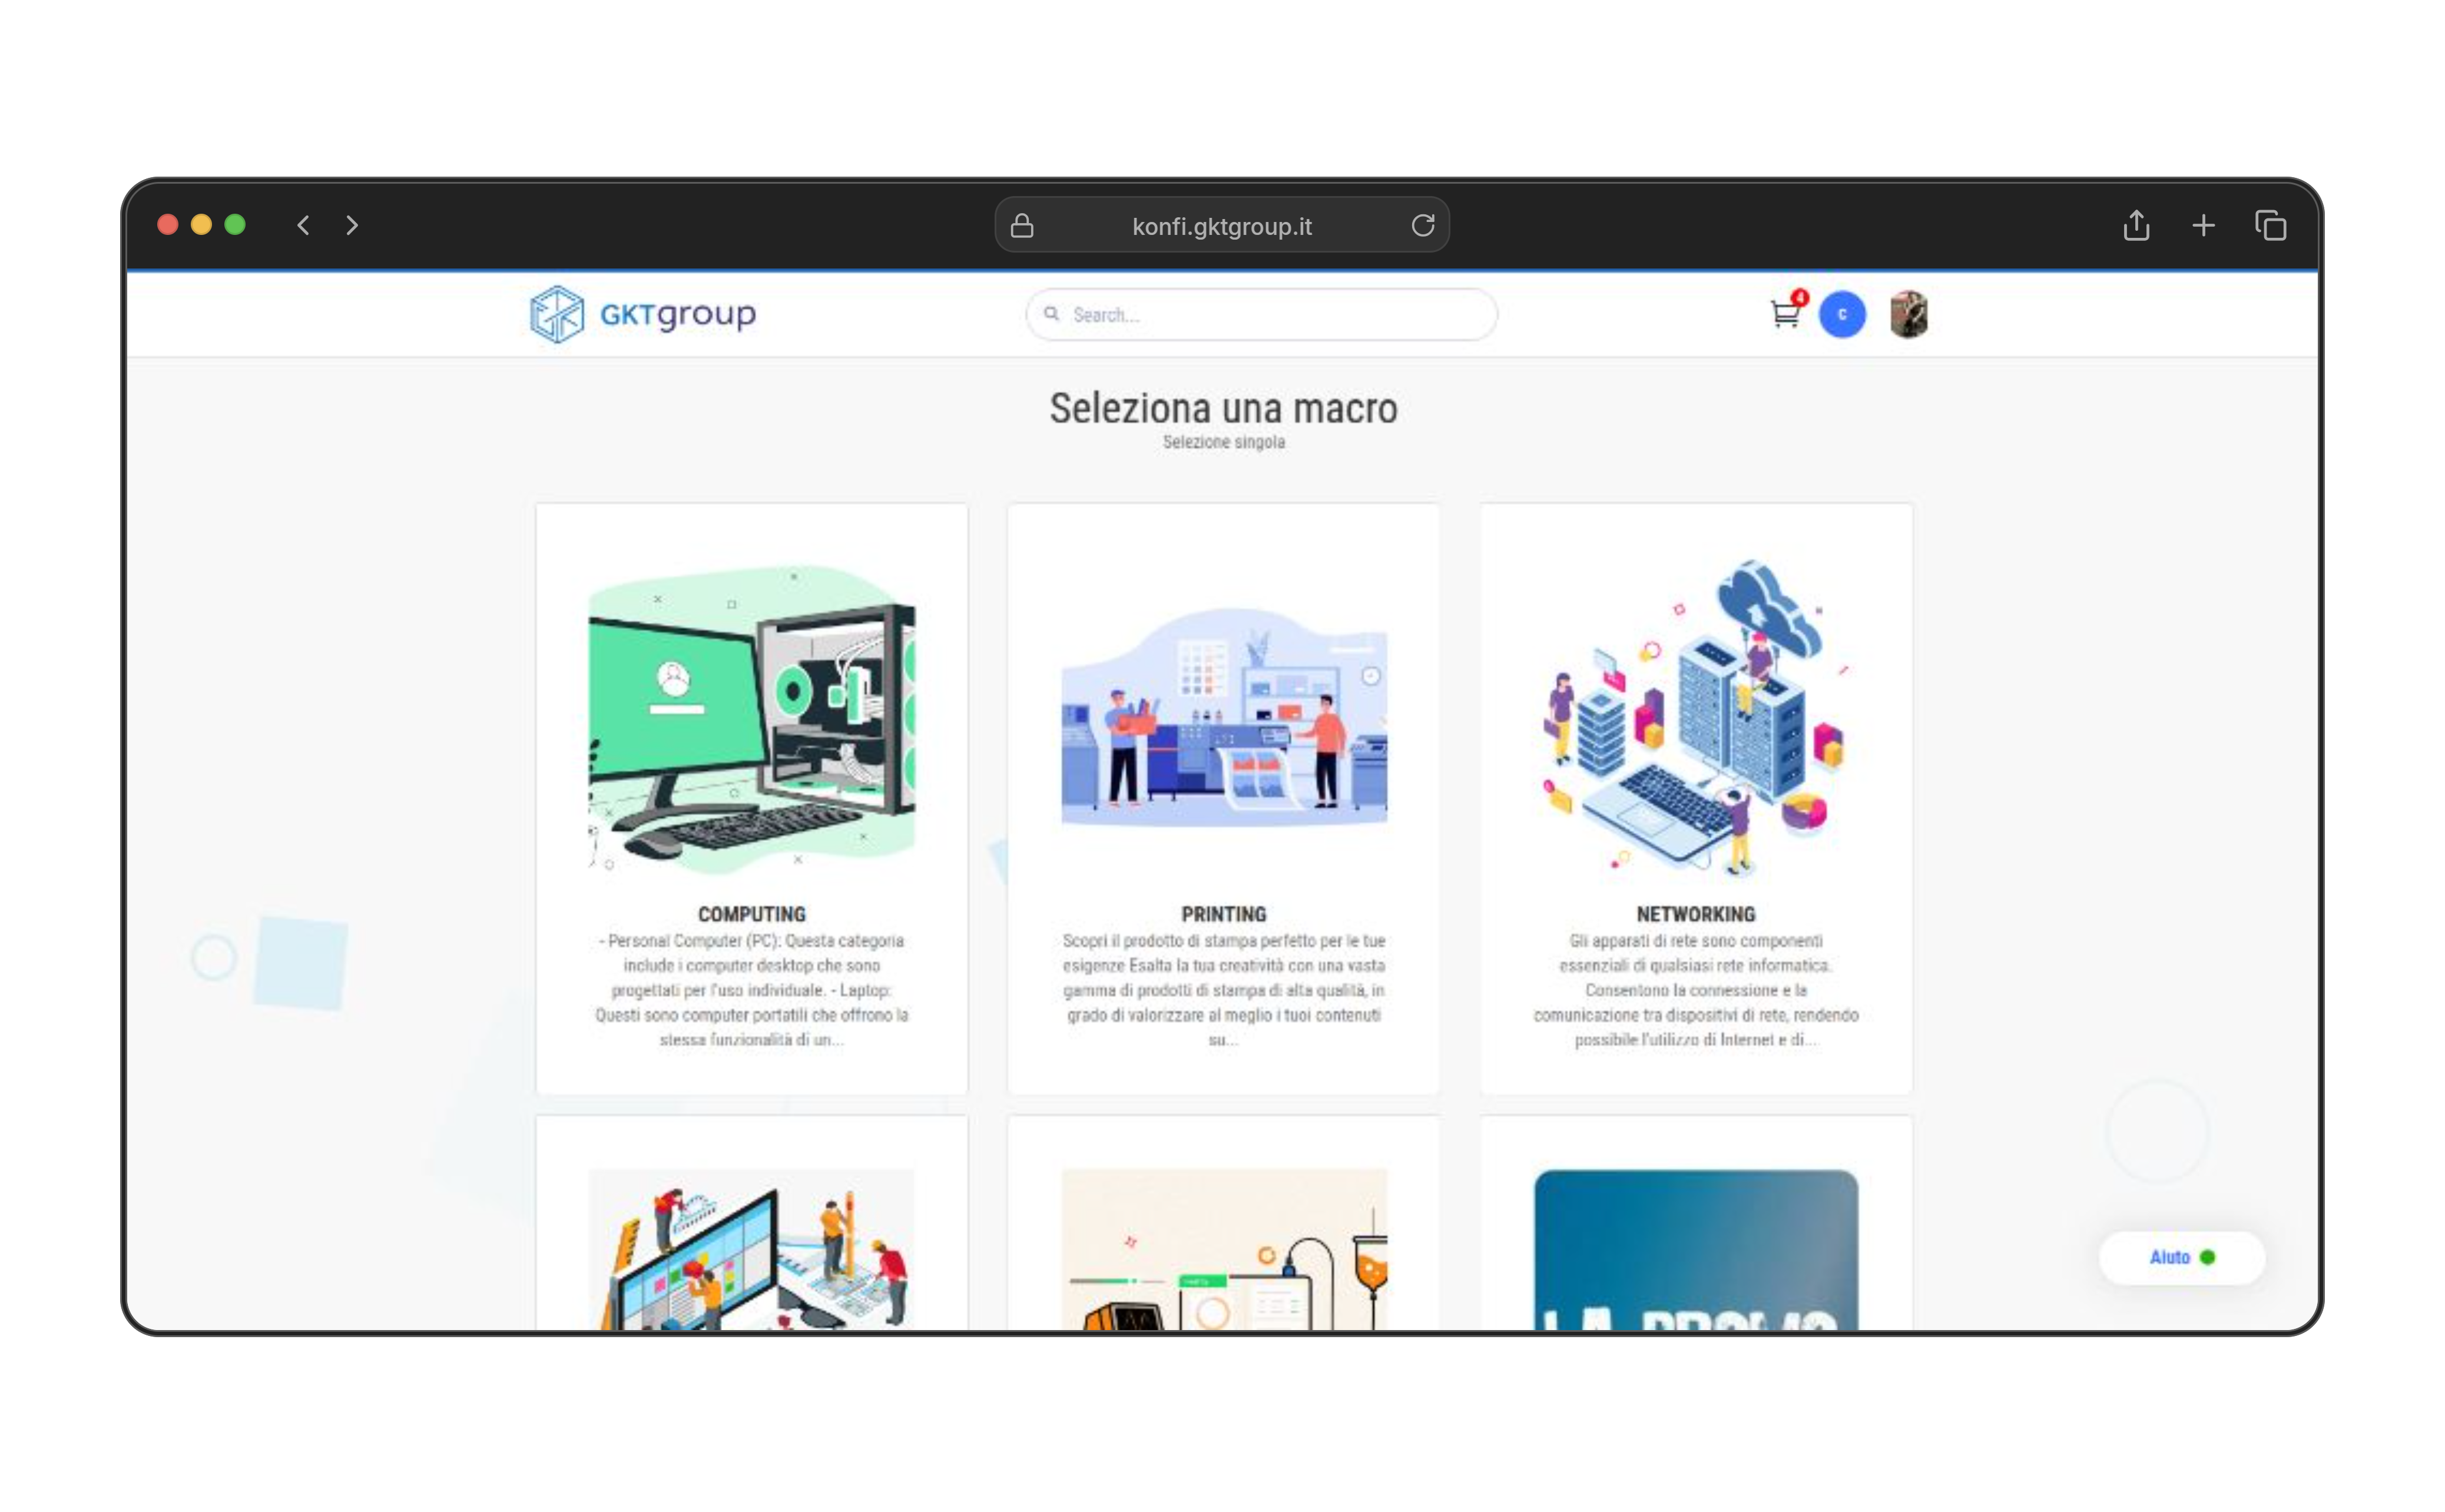This screenshot has width=2445, height=1512.
Task: Open the browser share icon
Action: [2136, 225]
